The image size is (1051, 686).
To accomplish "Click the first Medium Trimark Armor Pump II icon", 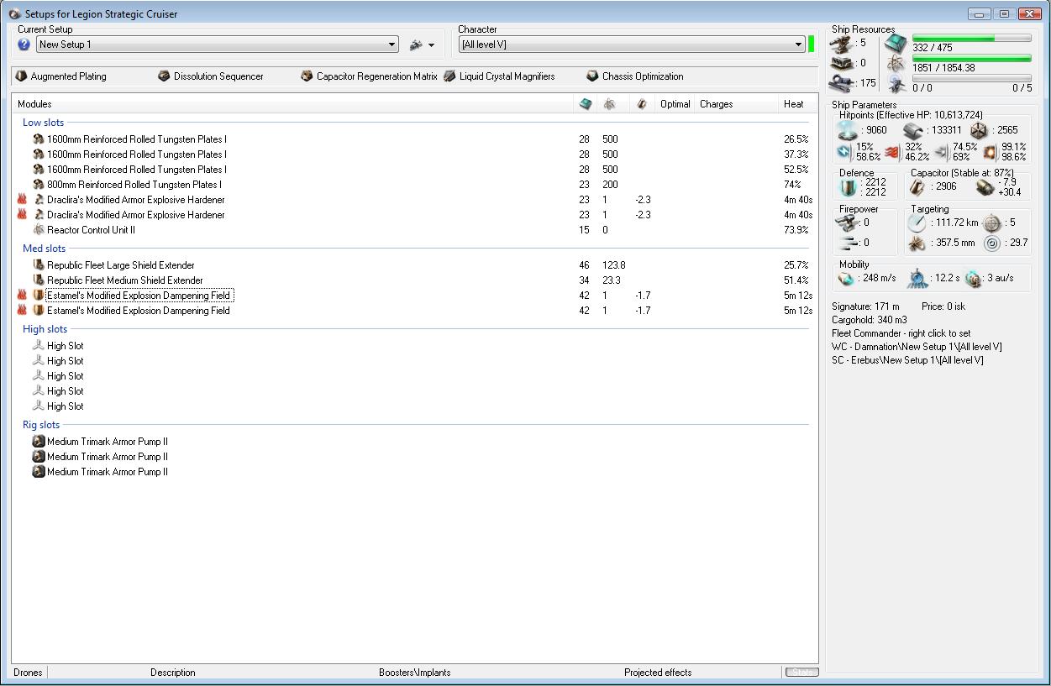I will [38, 442].
